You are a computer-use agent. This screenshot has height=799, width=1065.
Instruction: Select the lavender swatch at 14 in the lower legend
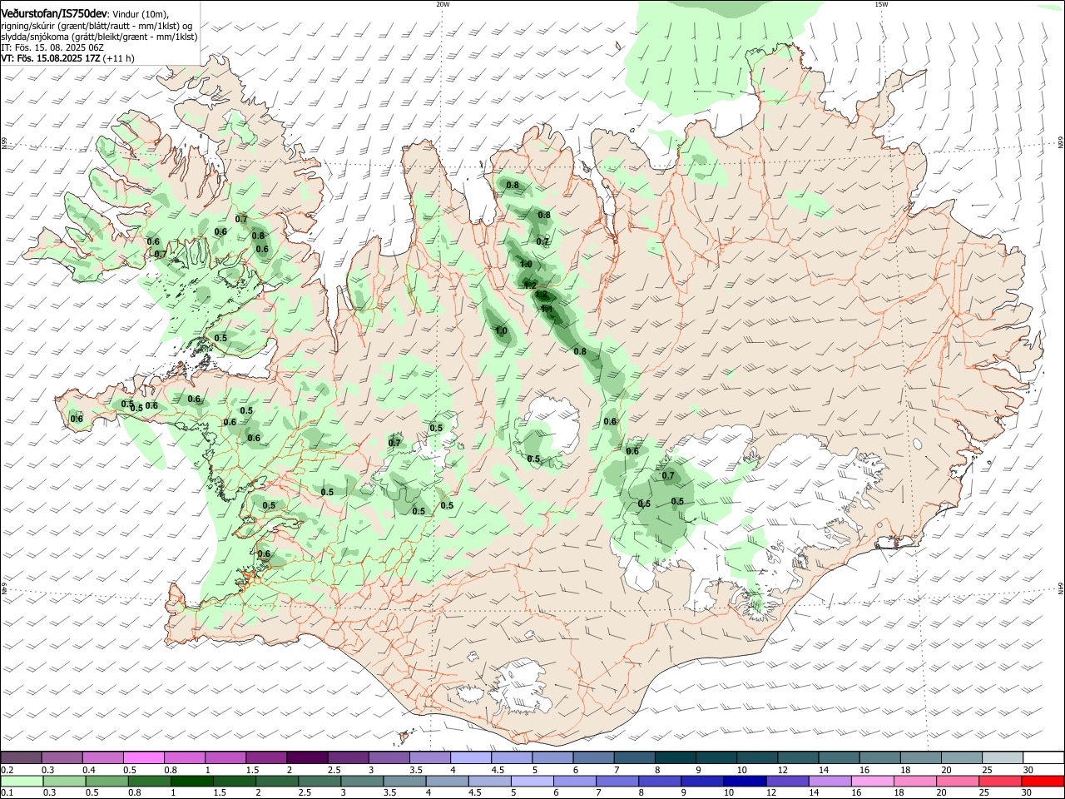pyautogui.click(x=830, y=782)
